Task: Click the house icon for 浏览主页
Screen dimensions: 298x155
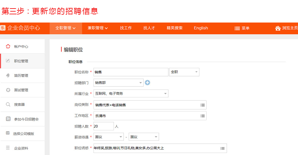Action: (x=278, y=28)
